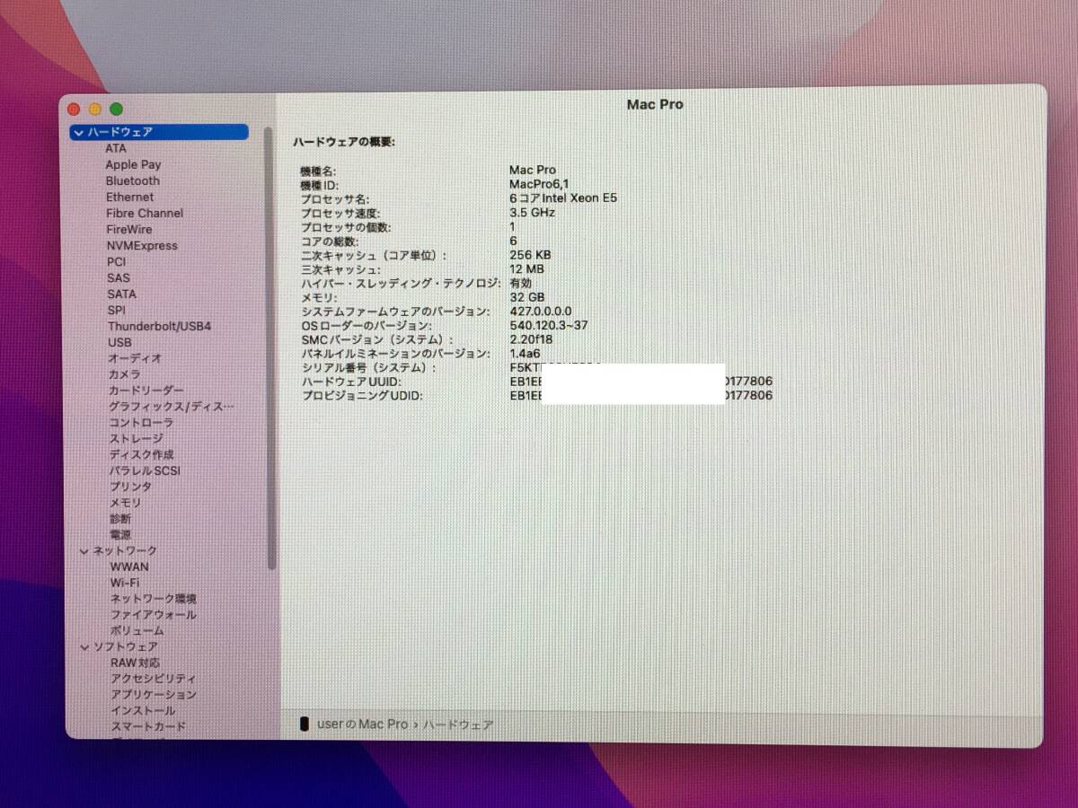
Task: Collapse the ソフトウェア sidebar section
Action: pos(84,646)
